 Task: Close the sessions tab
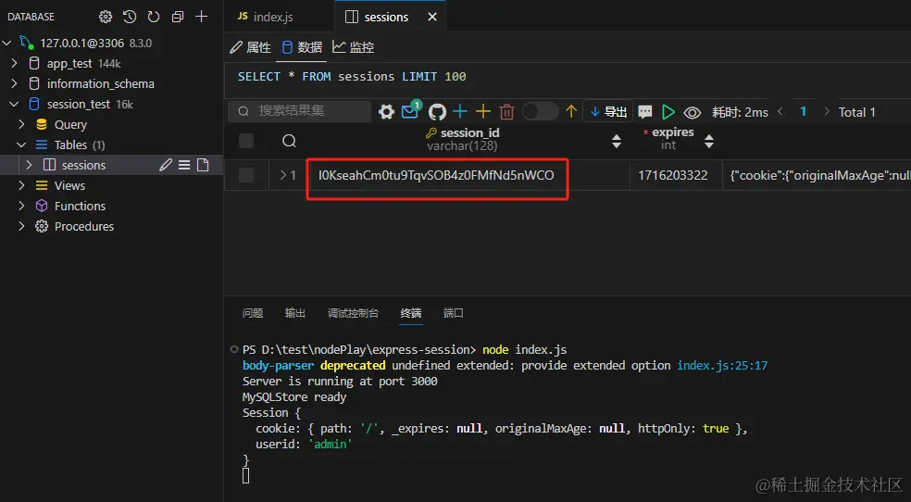pyautogui.click(x=432, y=17)
